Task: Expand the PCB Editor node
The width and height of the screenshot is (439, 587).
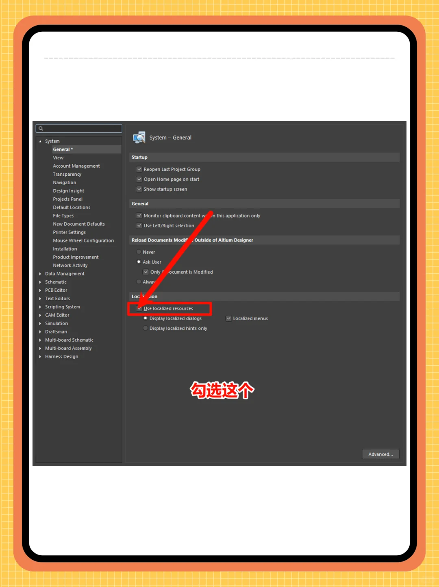Action: coord(40,290)
